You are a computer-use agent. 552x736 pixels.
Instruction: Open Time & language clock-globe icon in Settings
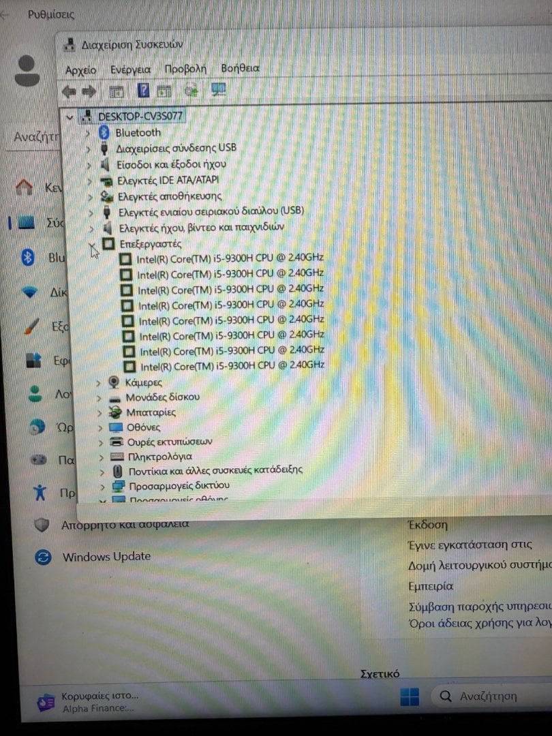37,427
